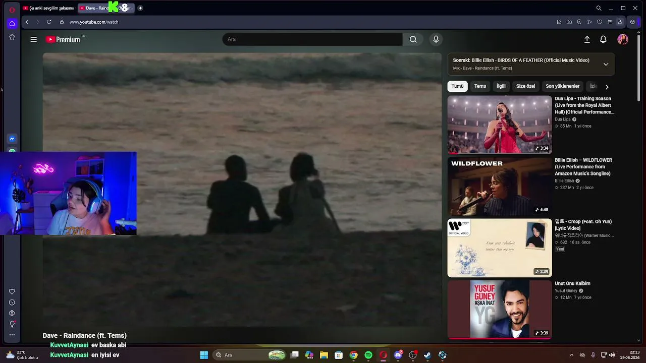Select the 'Dave - Raindance' browser tab
The width and height of the screenshot is (646, 363).
pos(105,8)
